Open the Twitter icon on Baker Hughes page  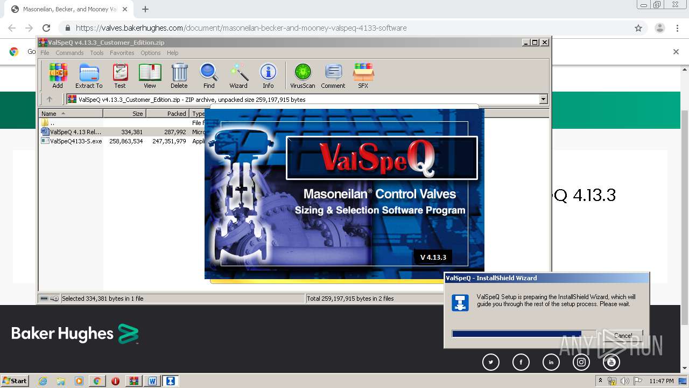[491, 363]
